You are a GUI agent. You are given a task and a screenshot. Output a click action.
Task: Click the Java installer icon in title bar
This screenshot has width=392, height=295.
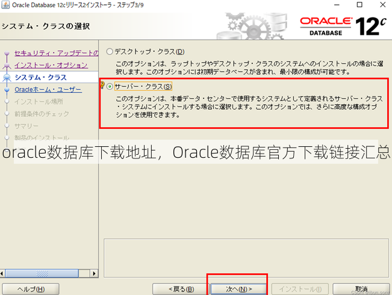[5, 5]
